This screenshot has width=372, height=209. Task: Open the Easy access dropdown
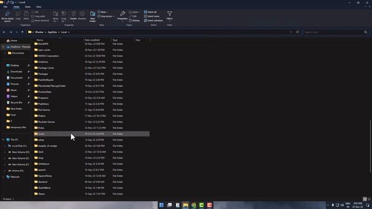[x=106, y=16]
